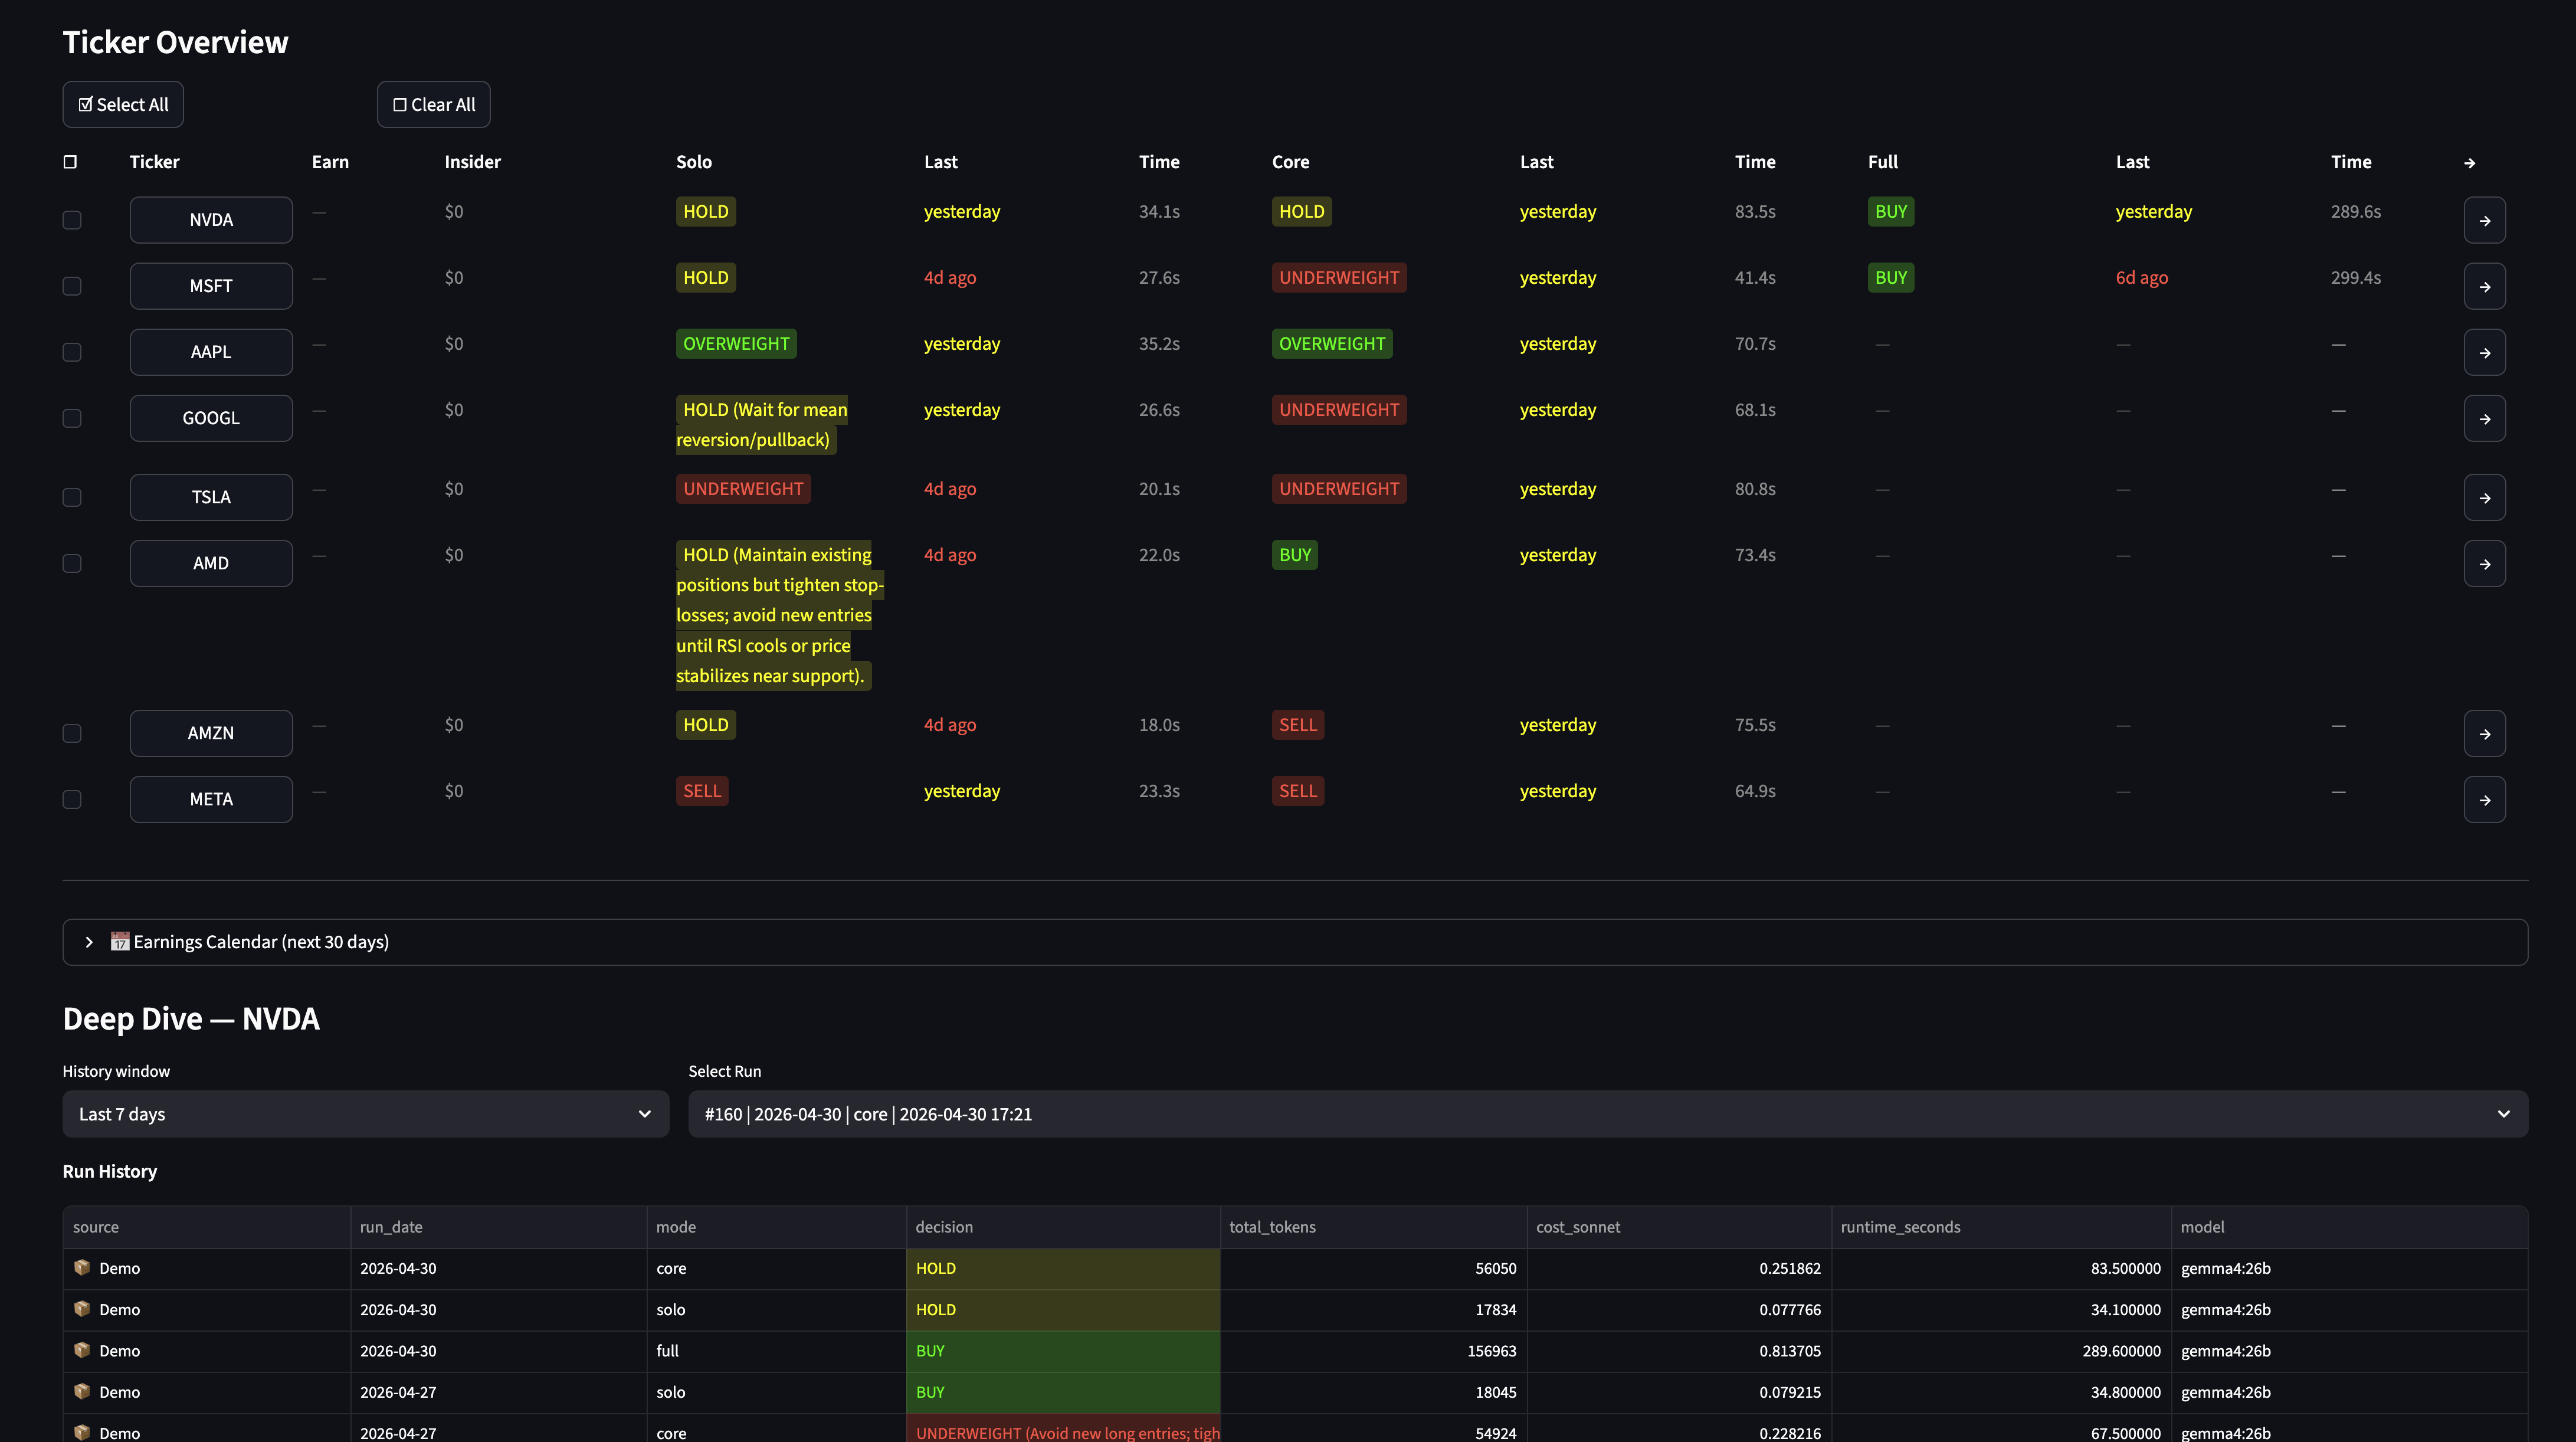This screenshot has height=1442, width=2576.
Task: Click AAPL Solo OVERWEIGHT badge
Action: tap(736, 344)
